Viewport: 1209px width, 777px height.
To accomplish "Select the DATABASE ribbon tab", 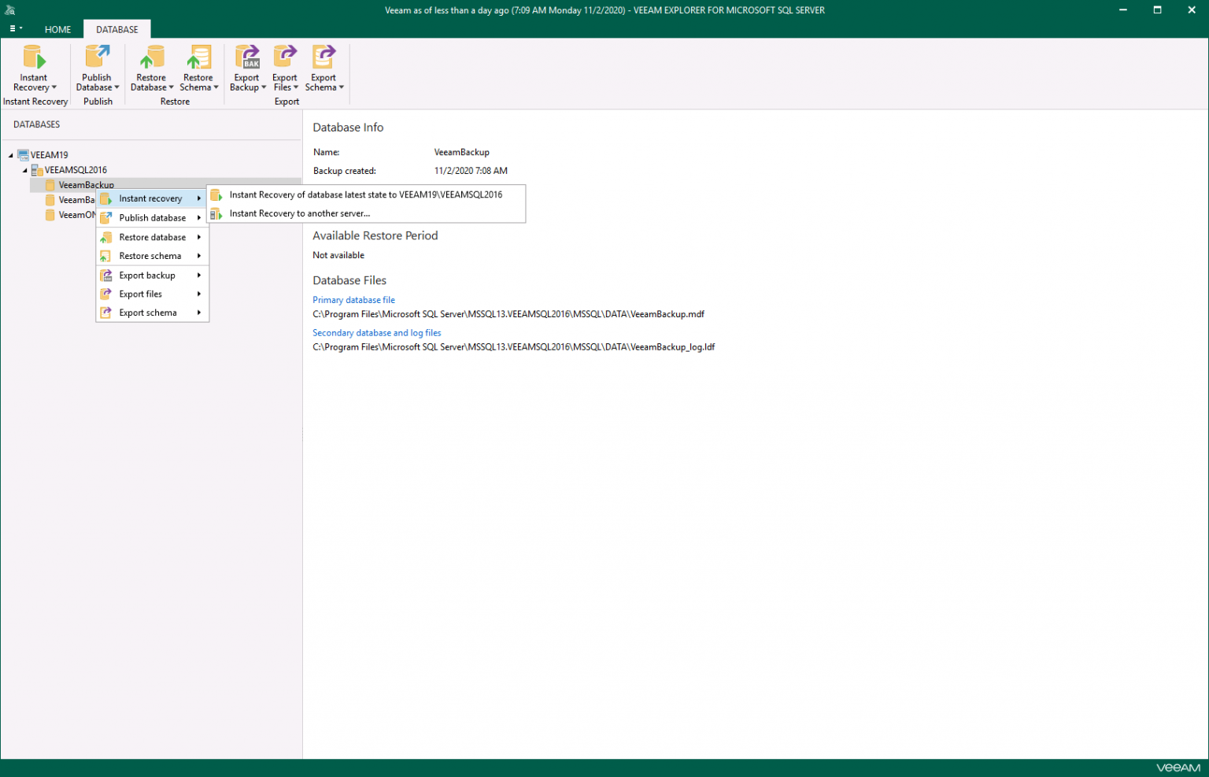I will [x=116, y=29].
